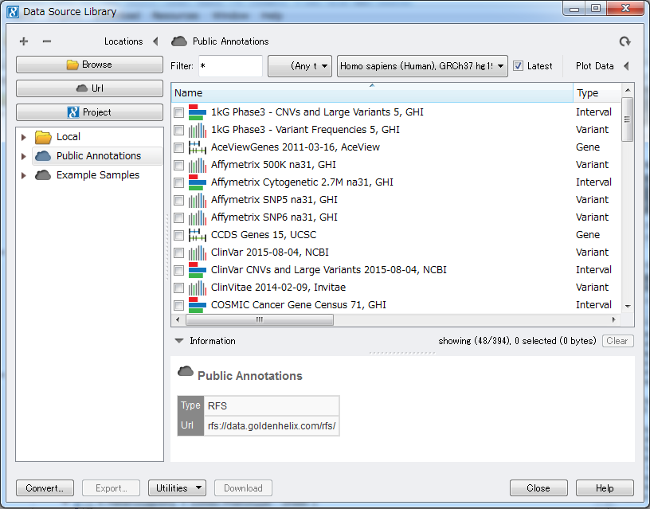Click the list scroll-up arrow

tap(628, 89)
